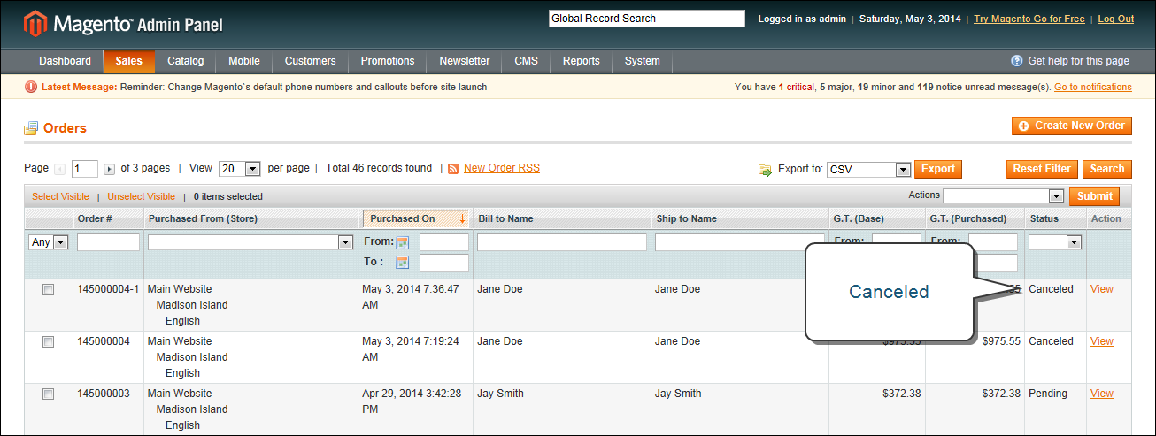Click the Reset Filter button
This screenshot has width=1156, height=436.
1042,170
